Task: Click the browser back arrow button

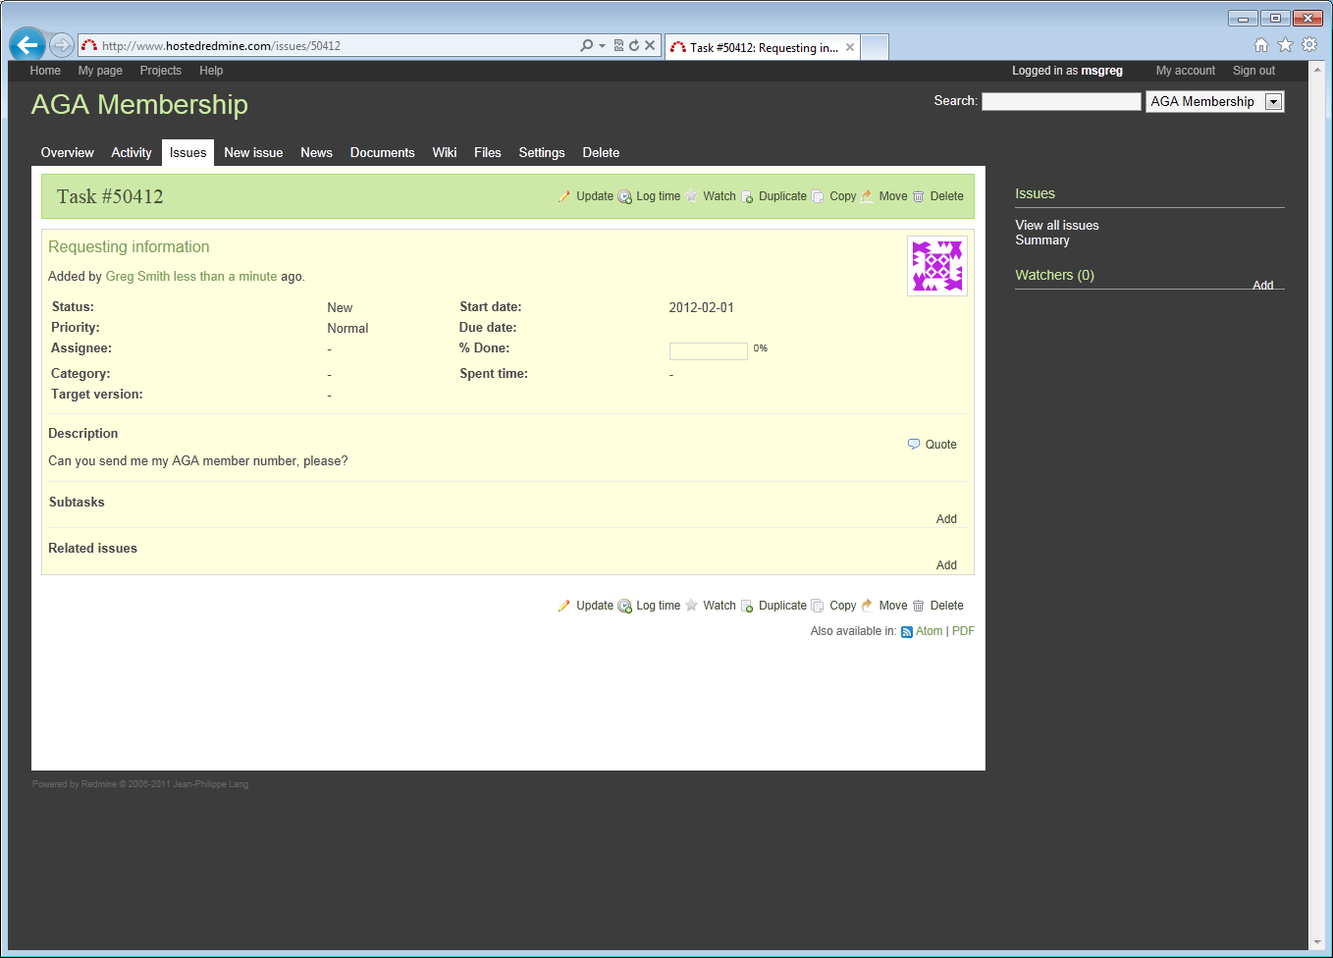Action: point(27,45)
